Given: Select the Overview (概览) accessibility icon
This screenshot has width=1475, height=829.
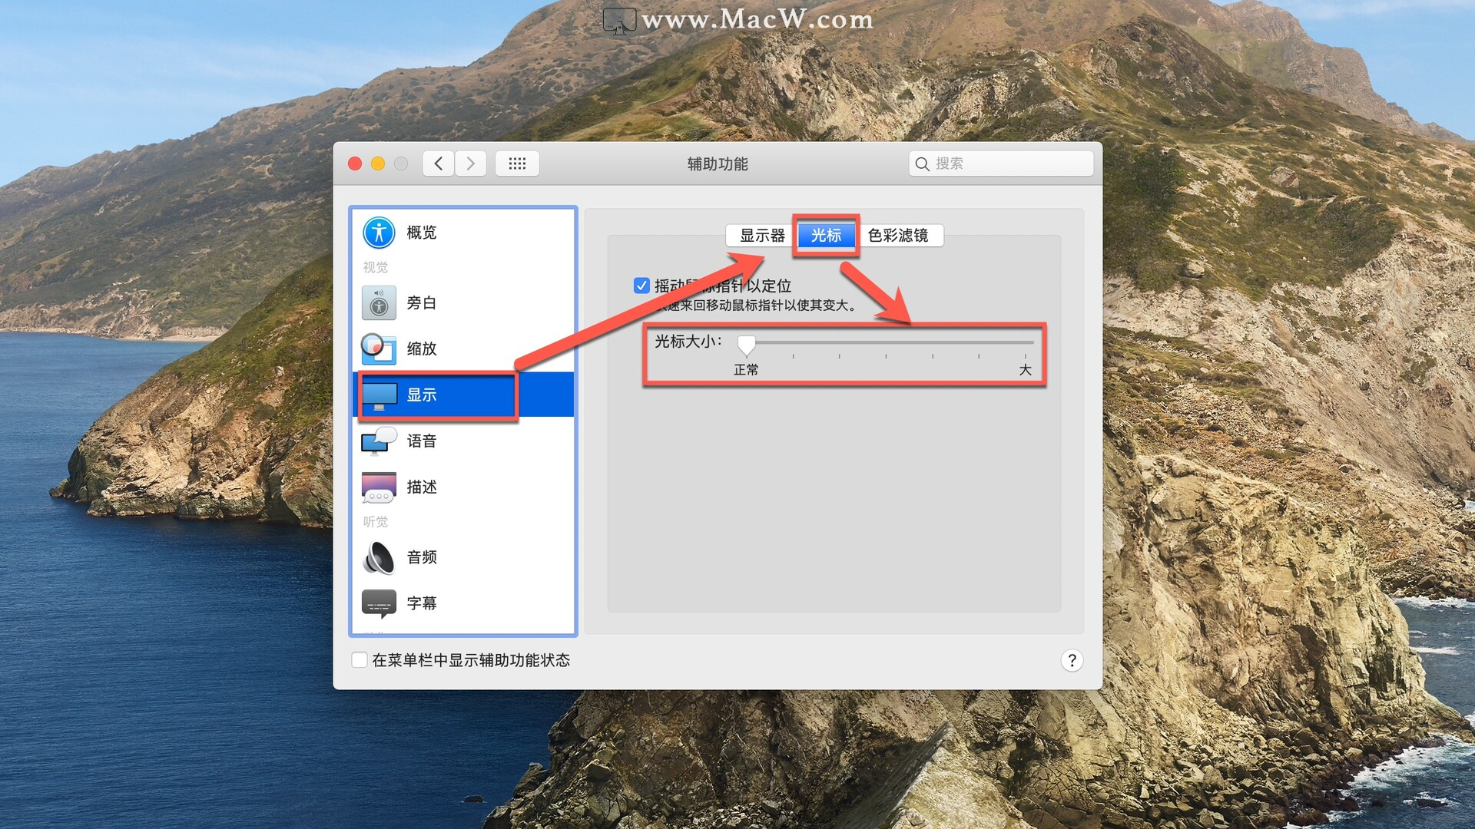Looking at the screenshot, I should coord(379,233).
